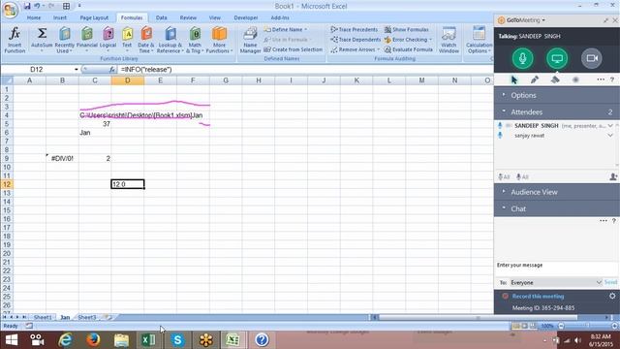Switch to Sheet1 worksheet tab

43,317
